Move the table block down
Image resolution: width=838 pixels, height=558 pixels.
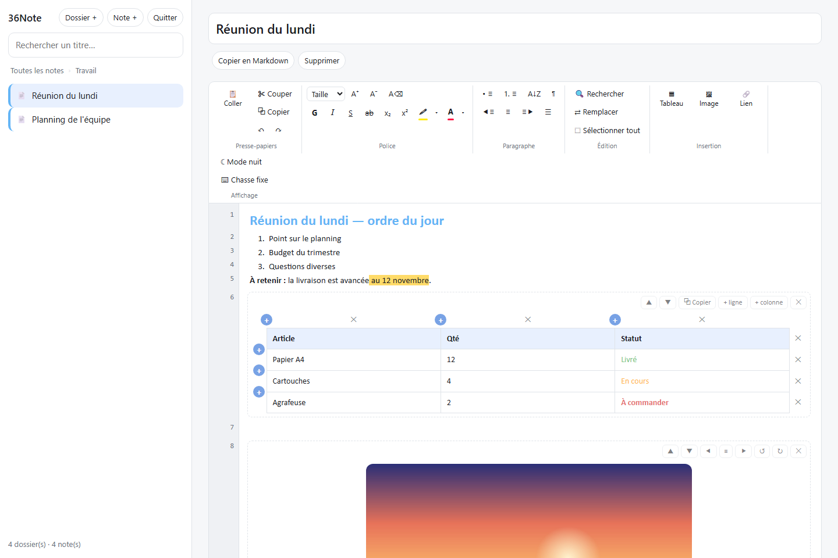tap(667, 302)
